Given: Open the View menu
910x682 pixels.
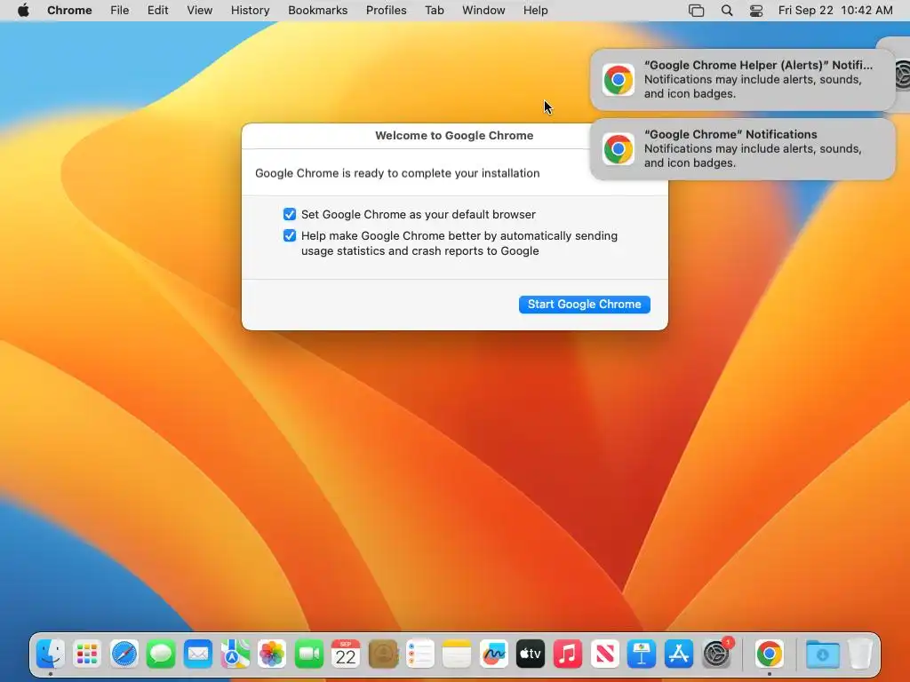Looking at the screenshot, I should click(200, 11).
